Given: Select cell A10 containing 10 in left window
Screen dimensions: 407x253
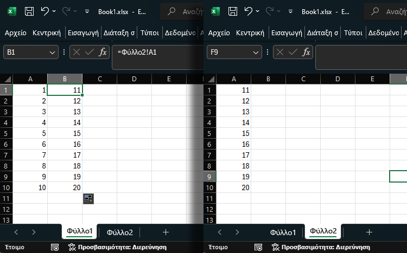Looking at the screenshot, I should (x=30, y=187).
